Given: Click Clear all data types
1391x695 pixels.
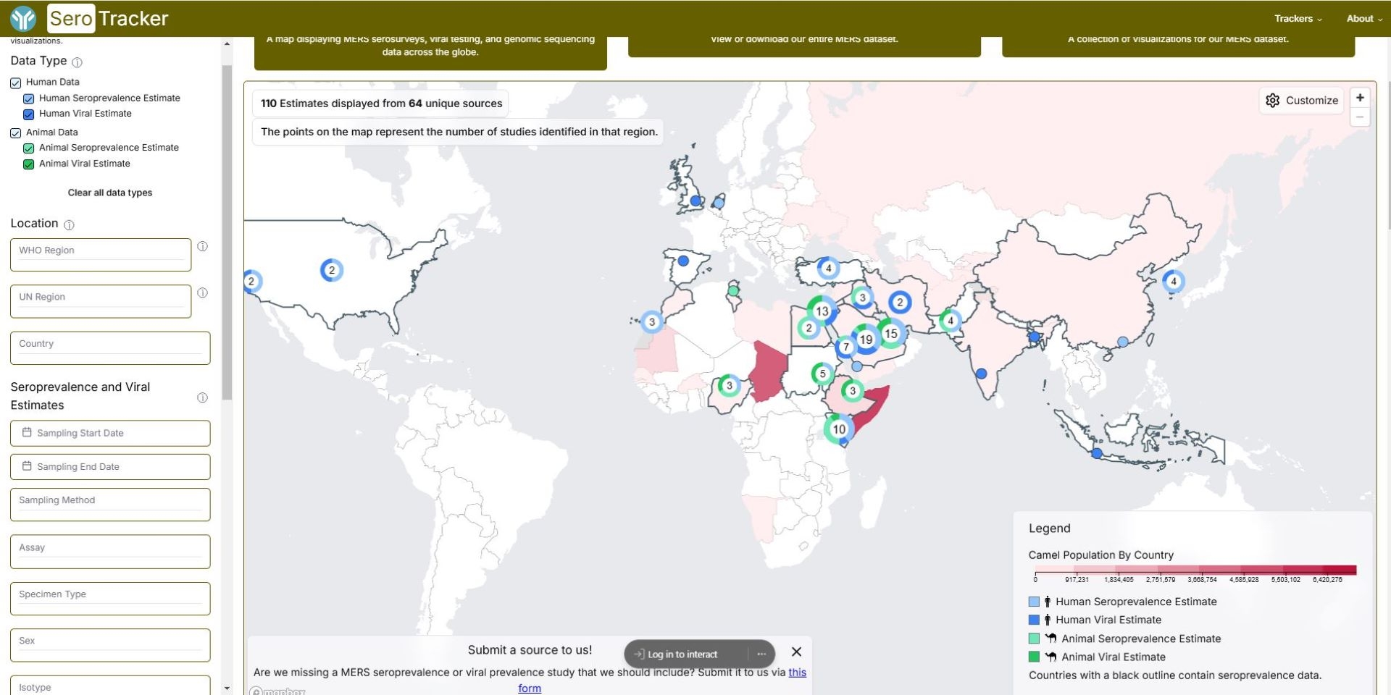Looking at the screenshot, I should click(x=110, y=193).
